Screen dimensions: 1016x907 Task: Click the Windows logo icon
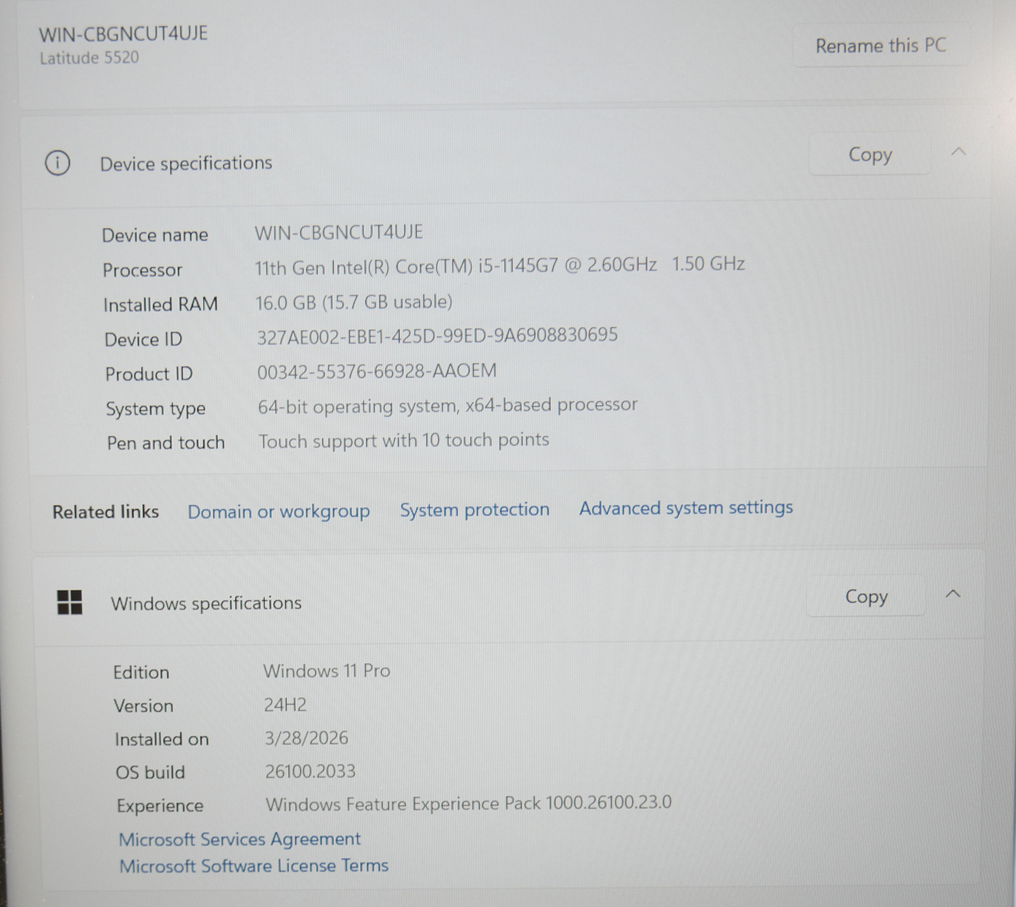pos(69,602)
